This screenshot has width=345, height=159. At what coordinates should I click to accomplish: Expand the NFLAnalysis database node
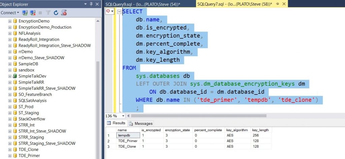click(10, 33)
